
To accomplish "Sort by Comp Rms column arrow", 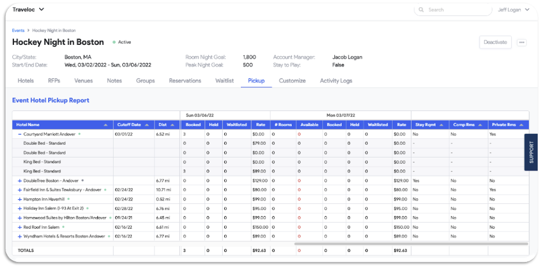I will (478, 125).
